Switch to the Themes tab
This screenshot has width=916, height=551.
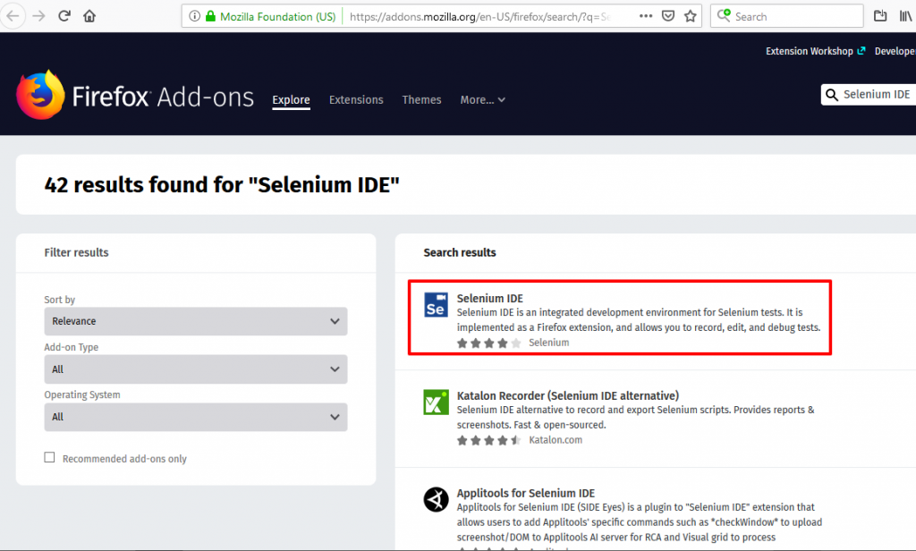click(x=421, y=100)
